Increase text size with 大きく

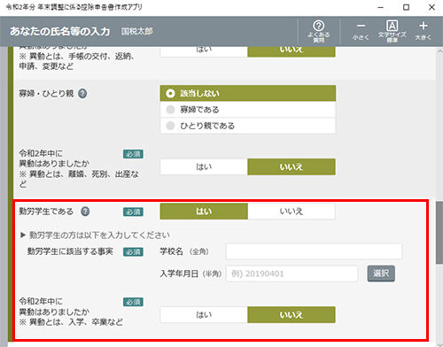tap(424, 31)
